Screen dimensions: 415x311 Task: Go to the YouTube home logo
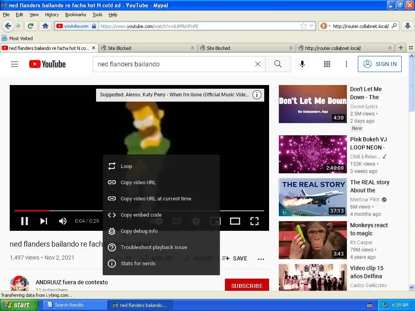pyautogui.click(x=47, y=64)
